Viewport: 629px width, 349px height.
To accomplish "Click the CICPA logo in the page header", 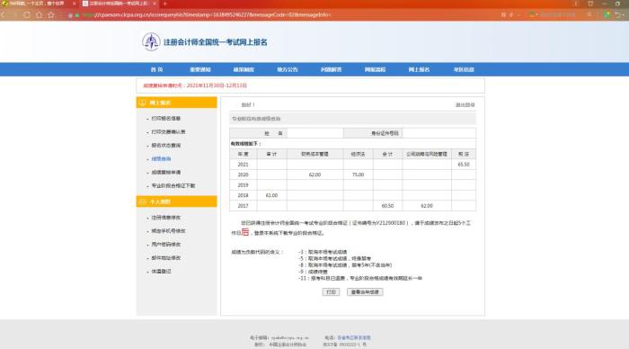I will click(151, 41).
